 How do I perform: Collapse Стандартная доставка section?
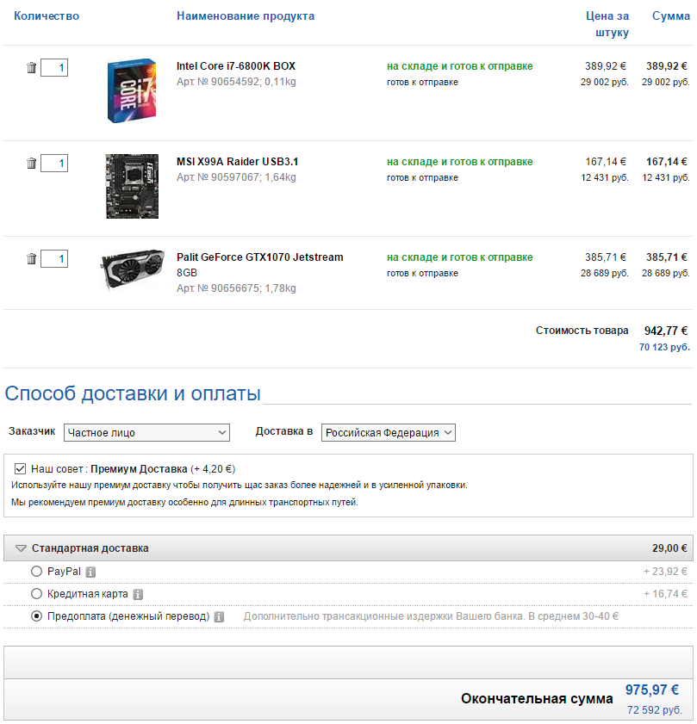pyautogui.click(x=21, y=548)
